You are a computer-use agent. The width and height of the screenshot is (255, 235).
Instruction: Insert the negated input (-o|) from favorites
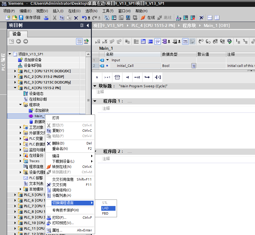tap(137, 77)
